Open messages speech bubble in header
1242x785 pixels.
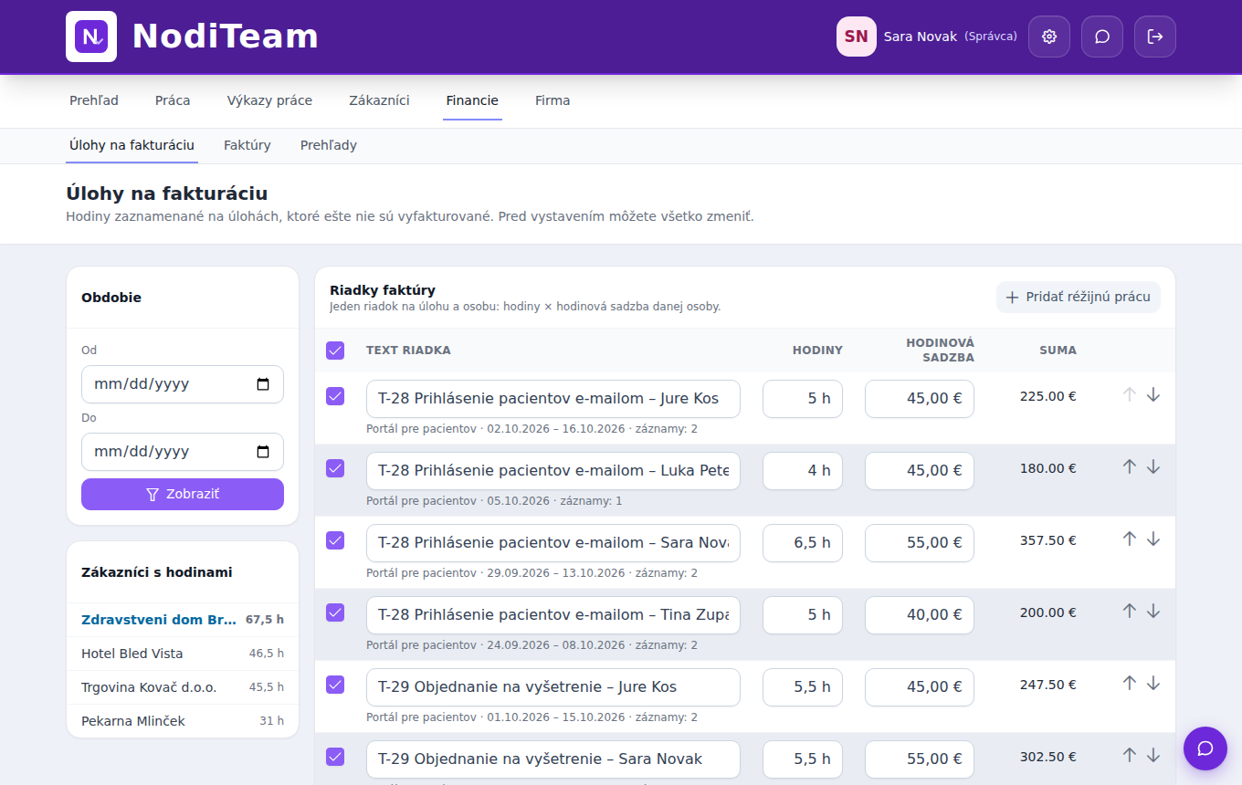(x=1102, y=37)
